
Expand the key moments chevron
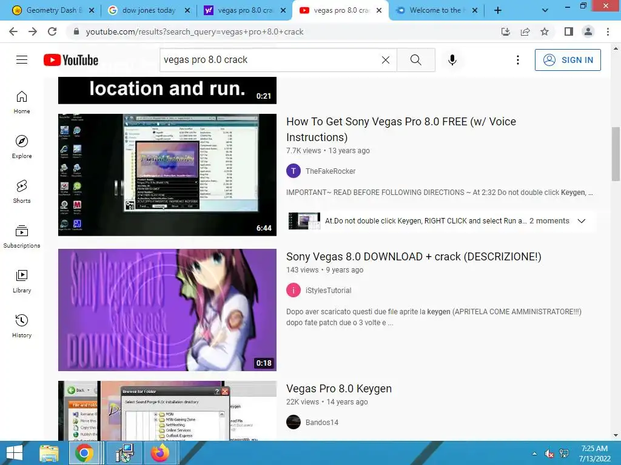[x=582, y=220]
